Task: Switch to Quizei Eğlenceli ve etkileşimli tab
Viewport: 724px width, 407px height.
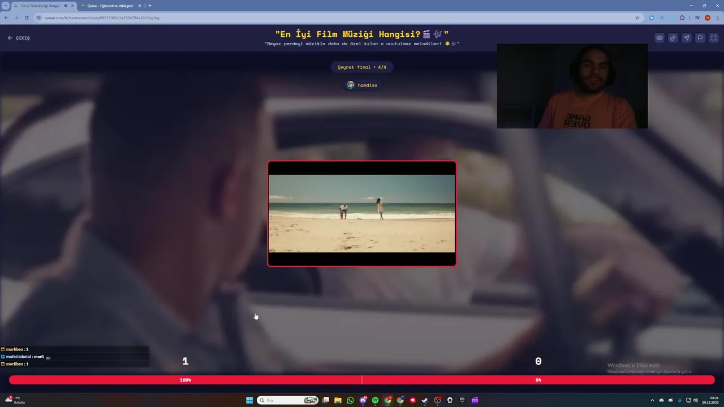Action: pos(110,6)
